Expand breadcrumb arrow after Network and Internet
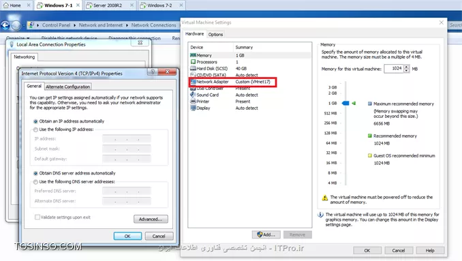The width and height of the screenshot is (462, 261). coord(127,25)
